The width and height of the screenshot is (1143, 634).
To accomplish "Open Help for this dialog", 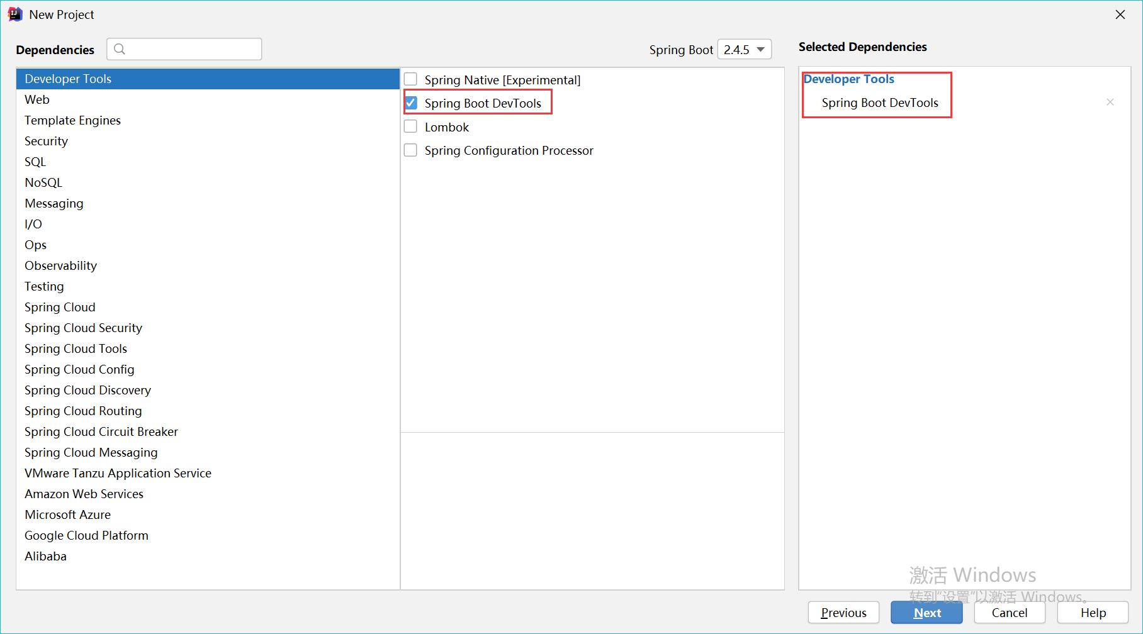I will (x=1093, y=613).
